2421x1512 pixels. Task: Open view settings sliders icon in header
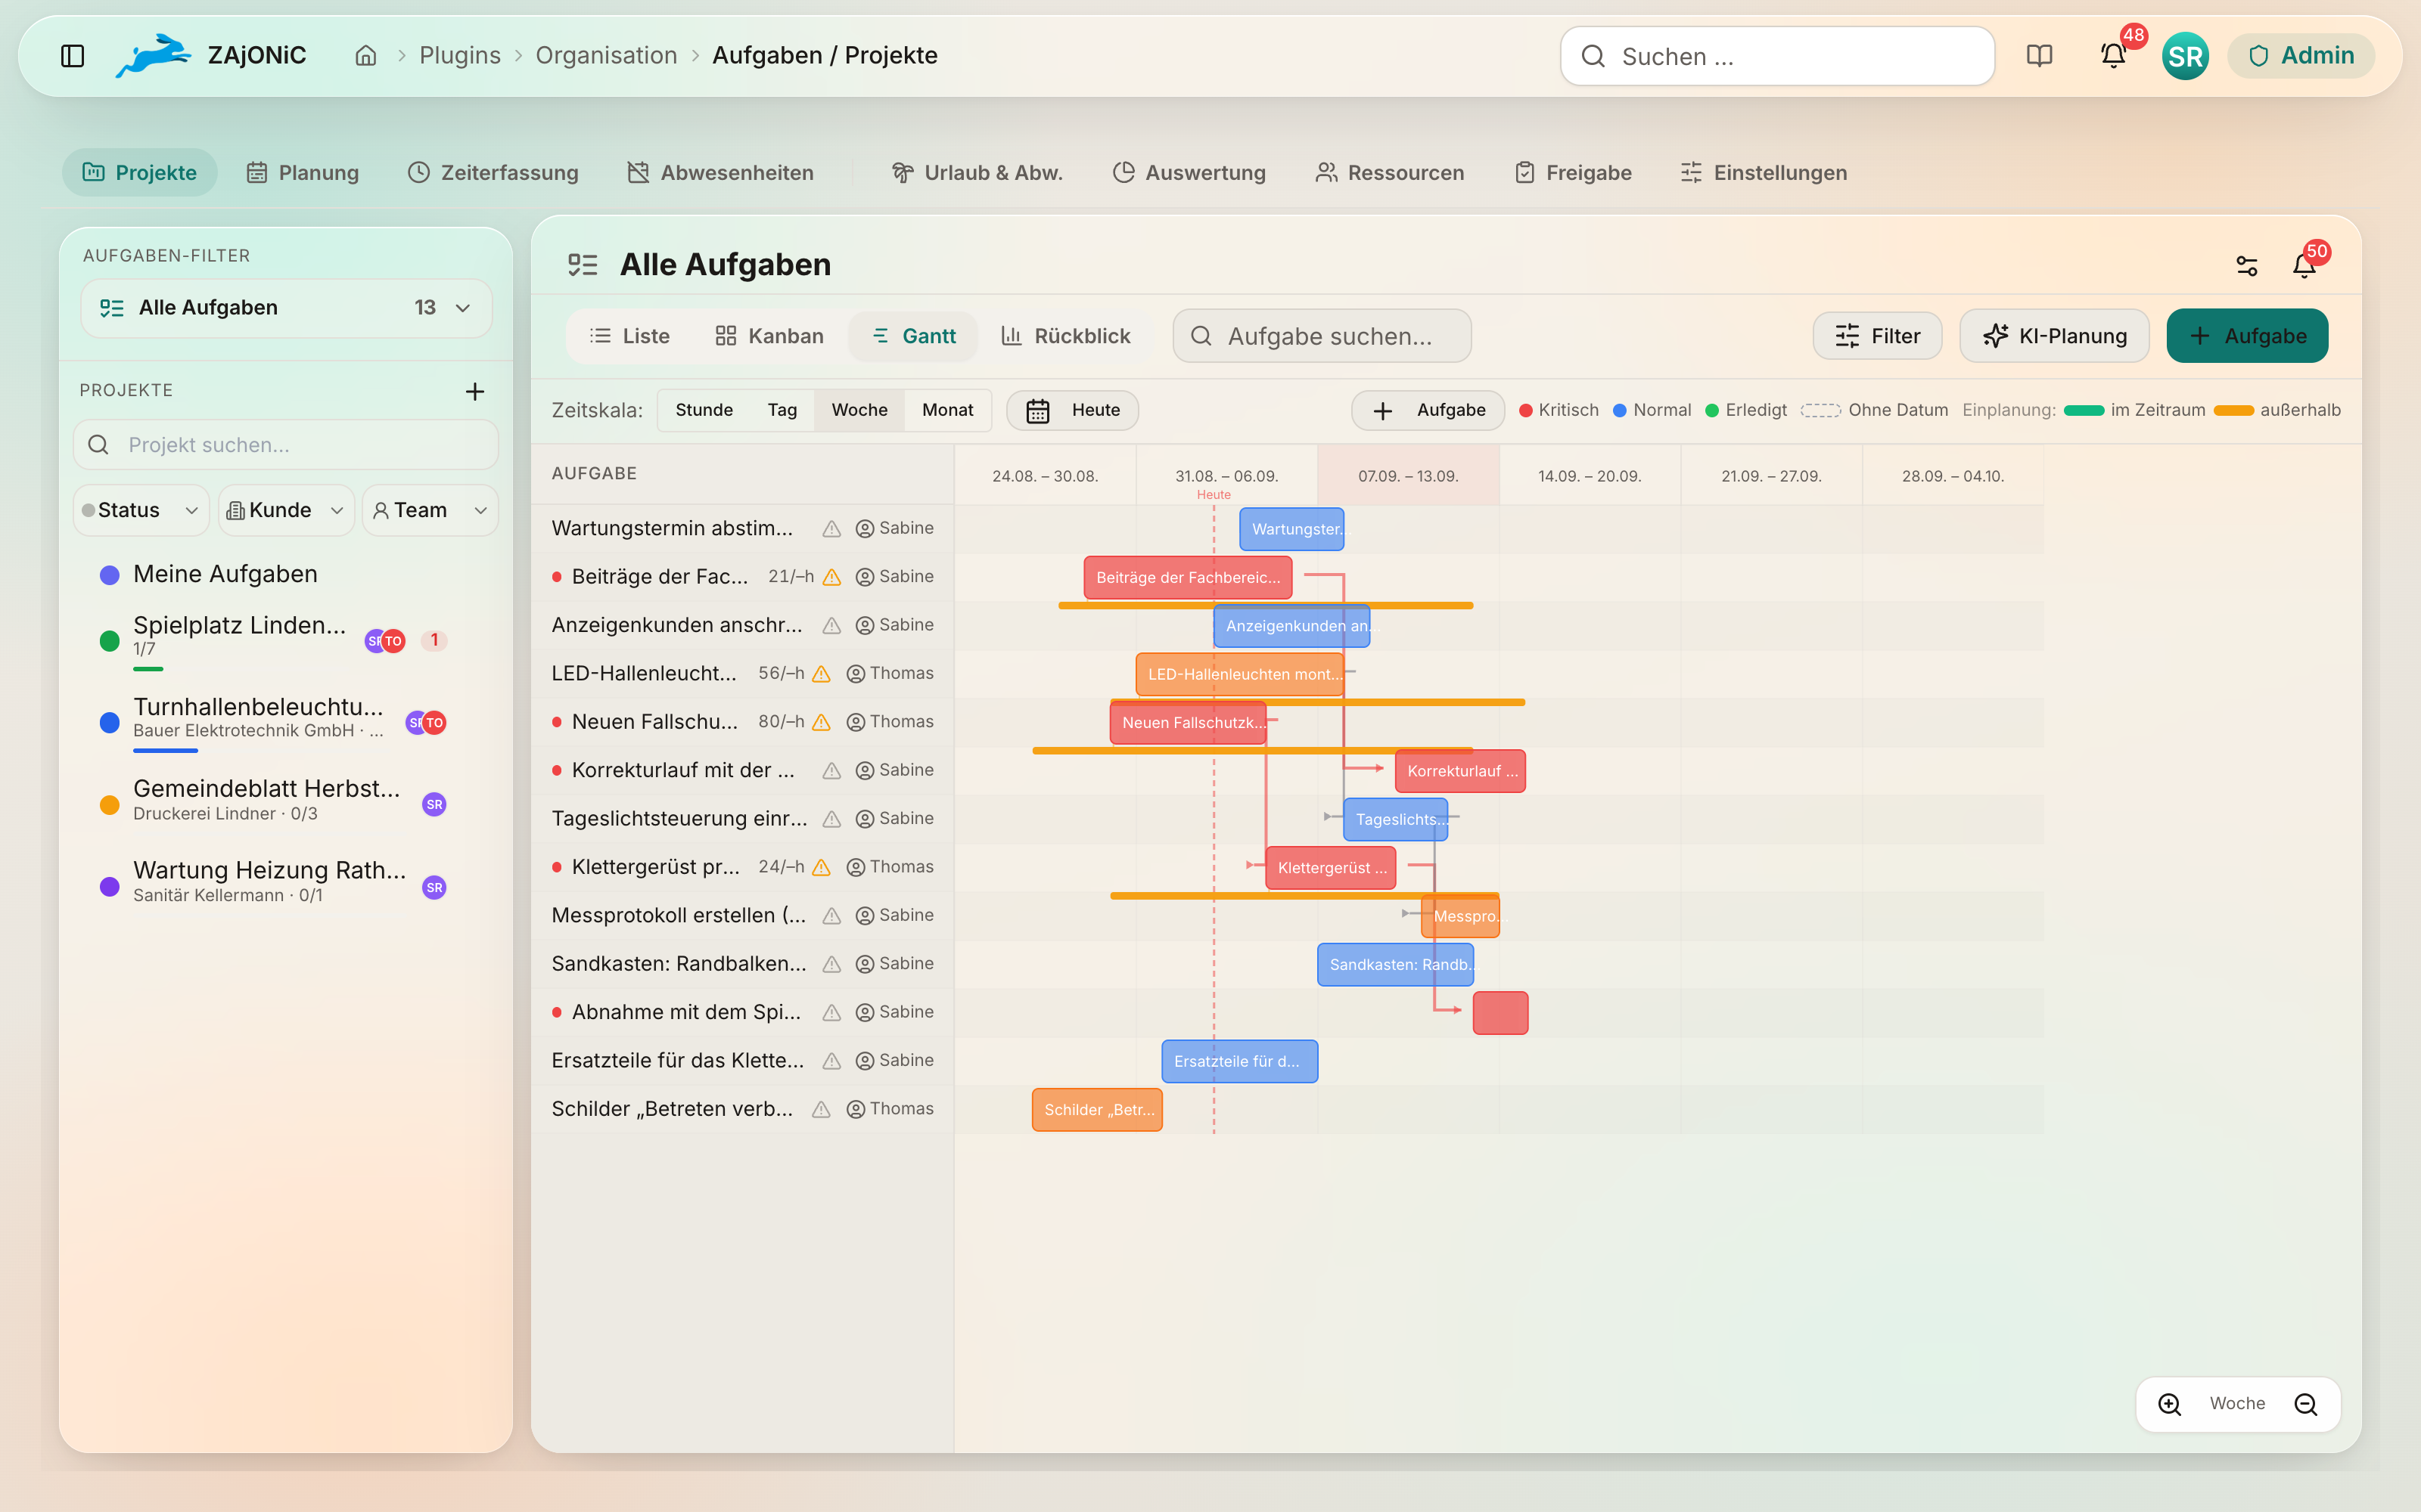[x=2247, y=265]
